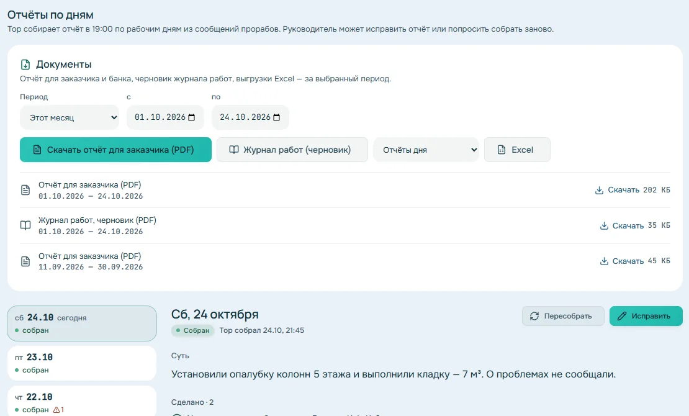Click book icon of Журнал работ, черновик row
This screenshot has height=416, width=689.
25,225
